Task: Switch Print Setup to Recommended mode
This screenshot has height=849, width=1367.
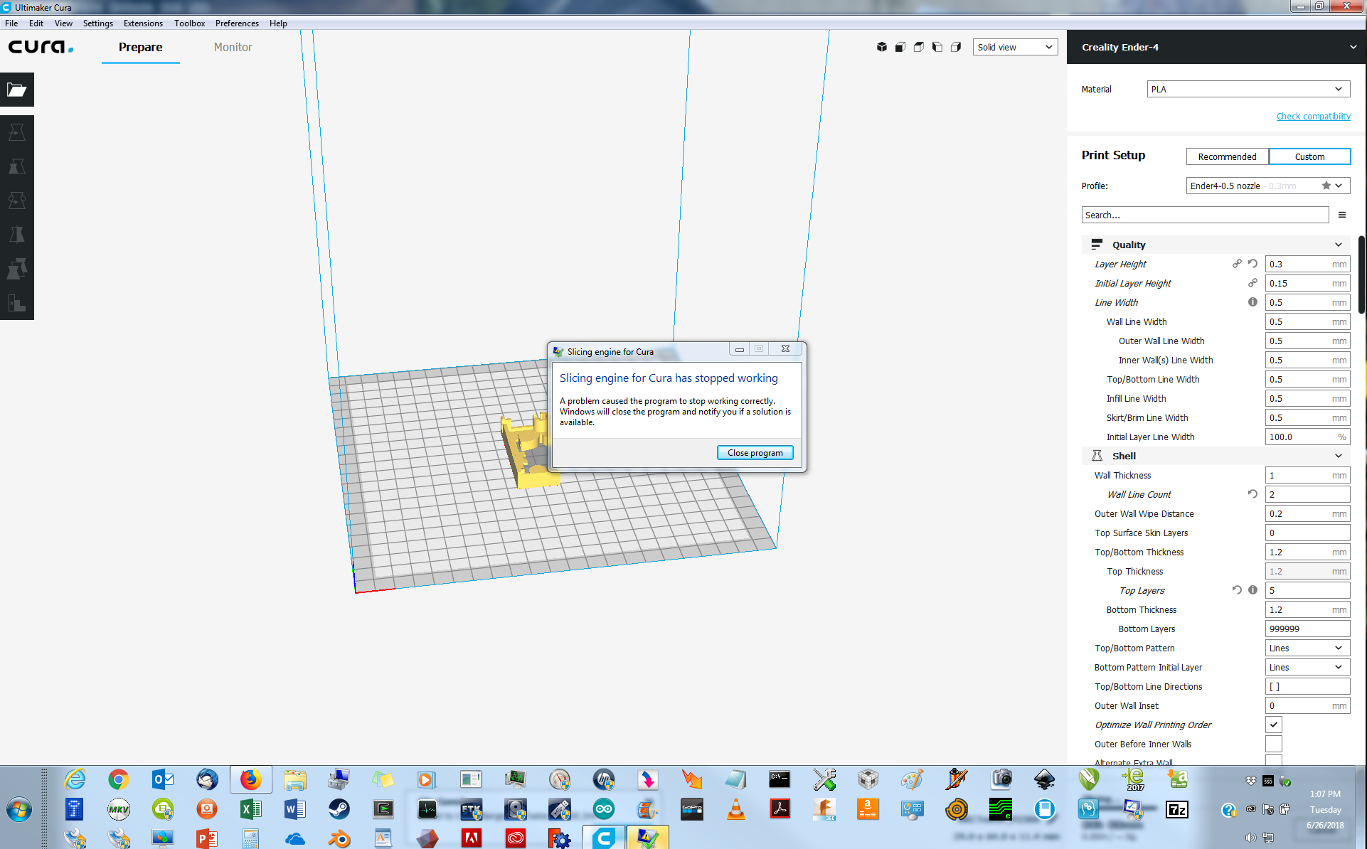Action: pyautogui.click(x=1227, y=156)
